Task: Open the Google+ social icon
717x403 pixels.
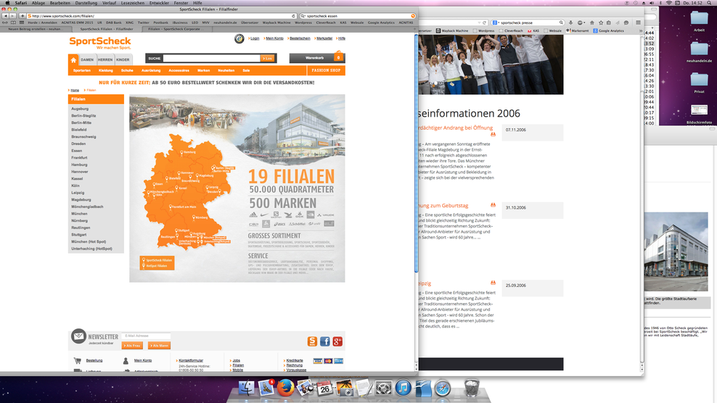Action: pos(337,341)
